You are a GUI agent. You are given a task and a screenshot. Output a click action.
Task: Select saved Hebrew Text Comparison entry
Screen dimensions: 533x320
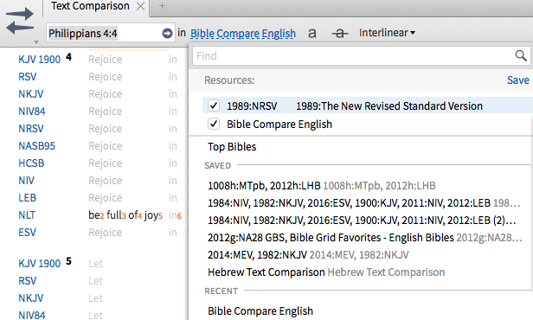click(x=326, y=272)
